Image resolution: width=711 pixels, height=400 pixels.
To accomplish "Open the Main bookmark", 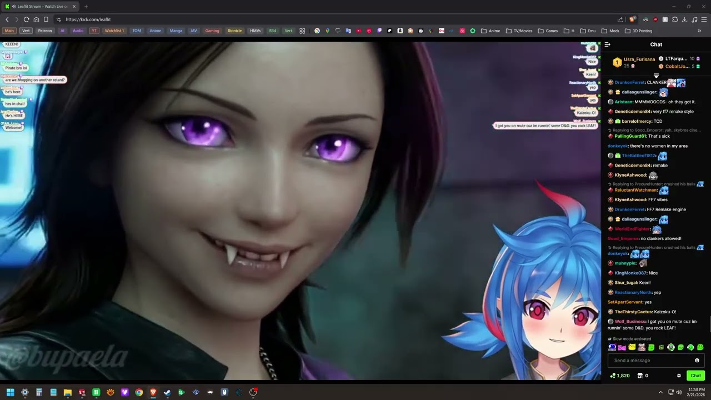I will pyautogui.click(x=9, y=31).
